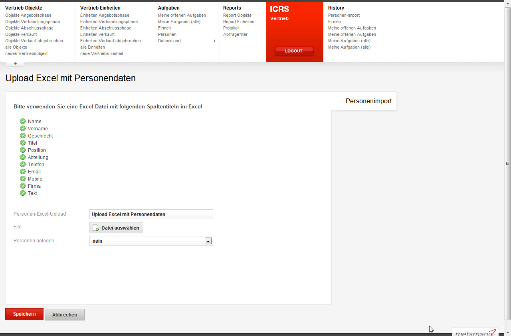Click the green check icon beside Geschlecht
Image resolution: width=511 pixels, height=336 pixels.
point(23,136)
